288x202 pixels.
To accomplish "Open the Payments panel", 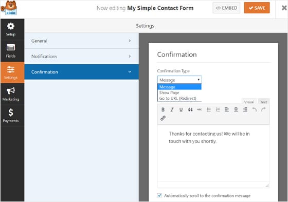I will [11, 116].
